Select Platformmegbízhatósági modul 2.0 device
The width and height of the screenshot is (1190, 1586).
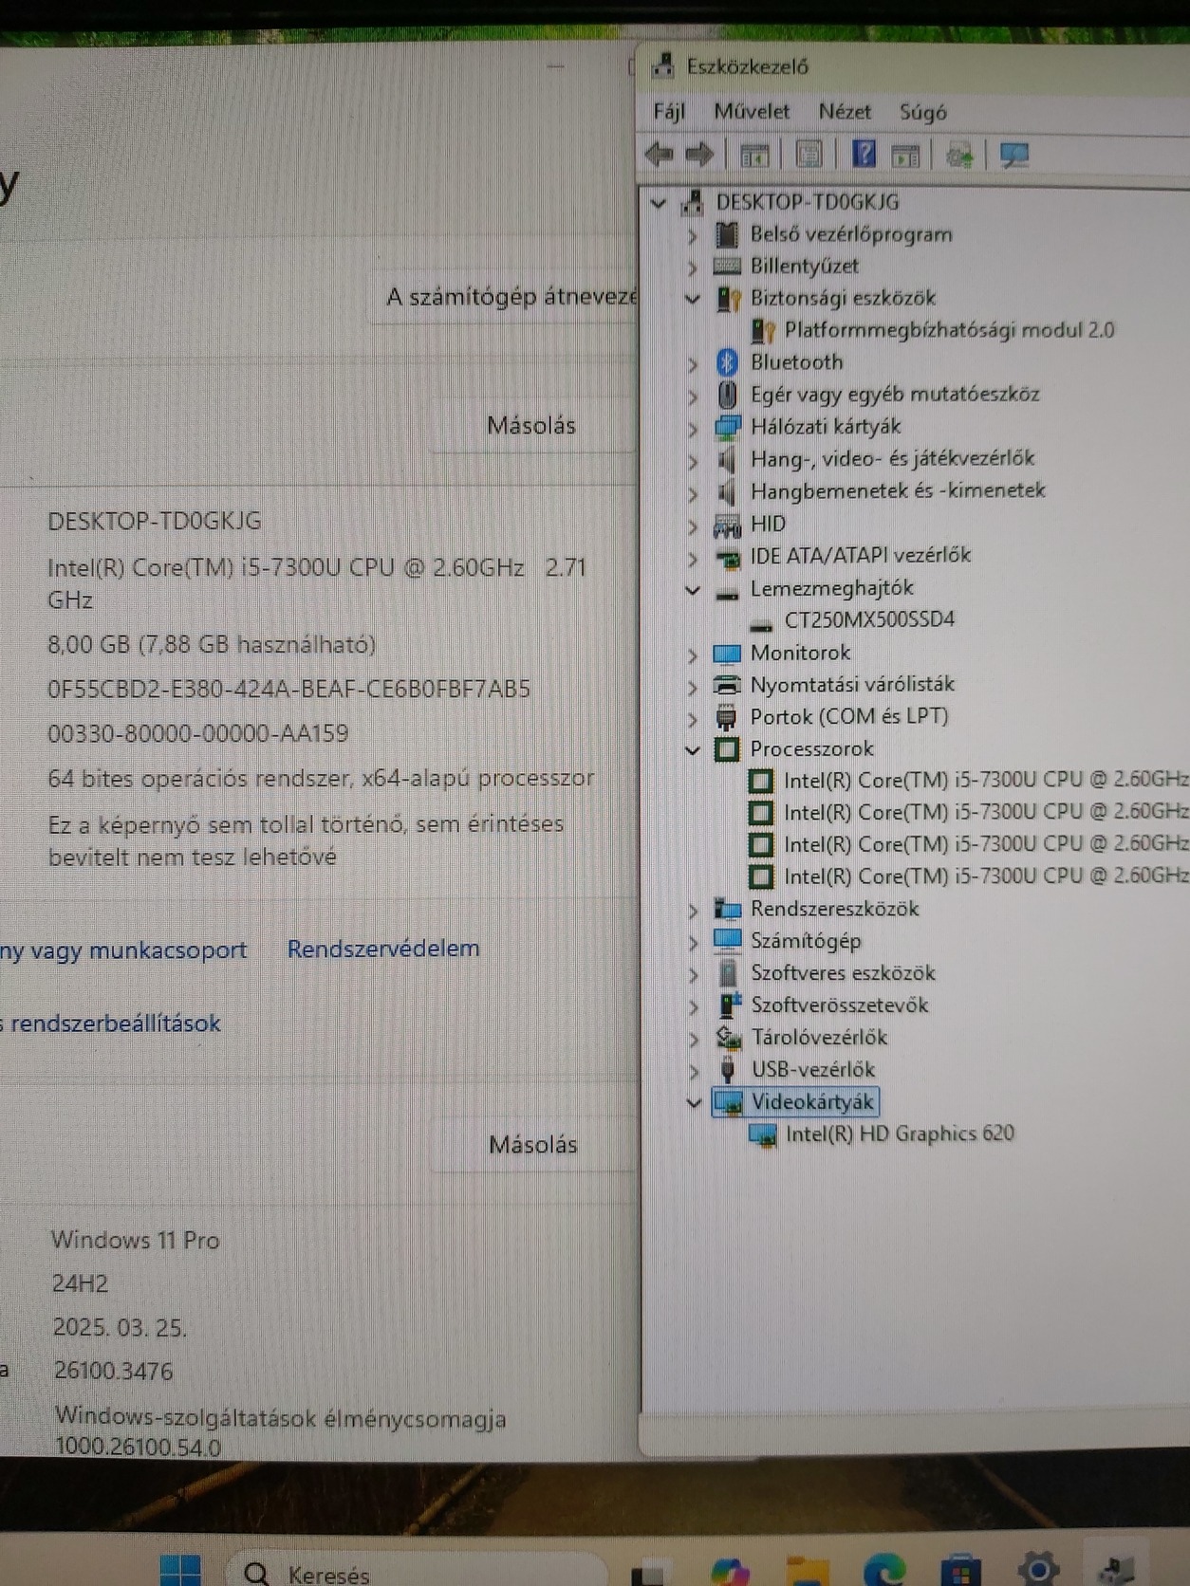(x=949, y=330)
